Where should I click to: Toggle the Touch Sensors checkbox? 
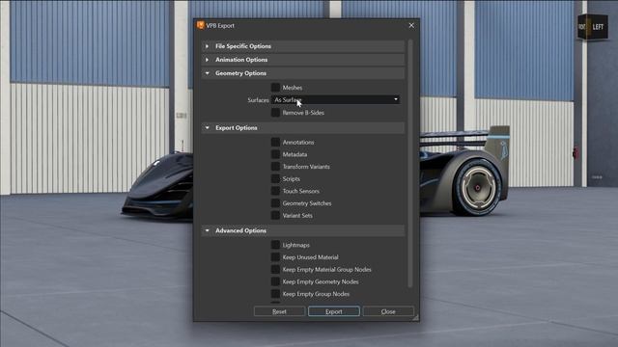pyautogui.click(x=275, y=191)
